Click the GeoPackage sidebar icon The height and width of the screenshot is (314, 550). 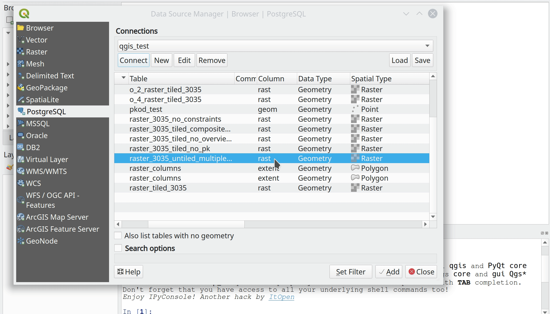(20, 87)
